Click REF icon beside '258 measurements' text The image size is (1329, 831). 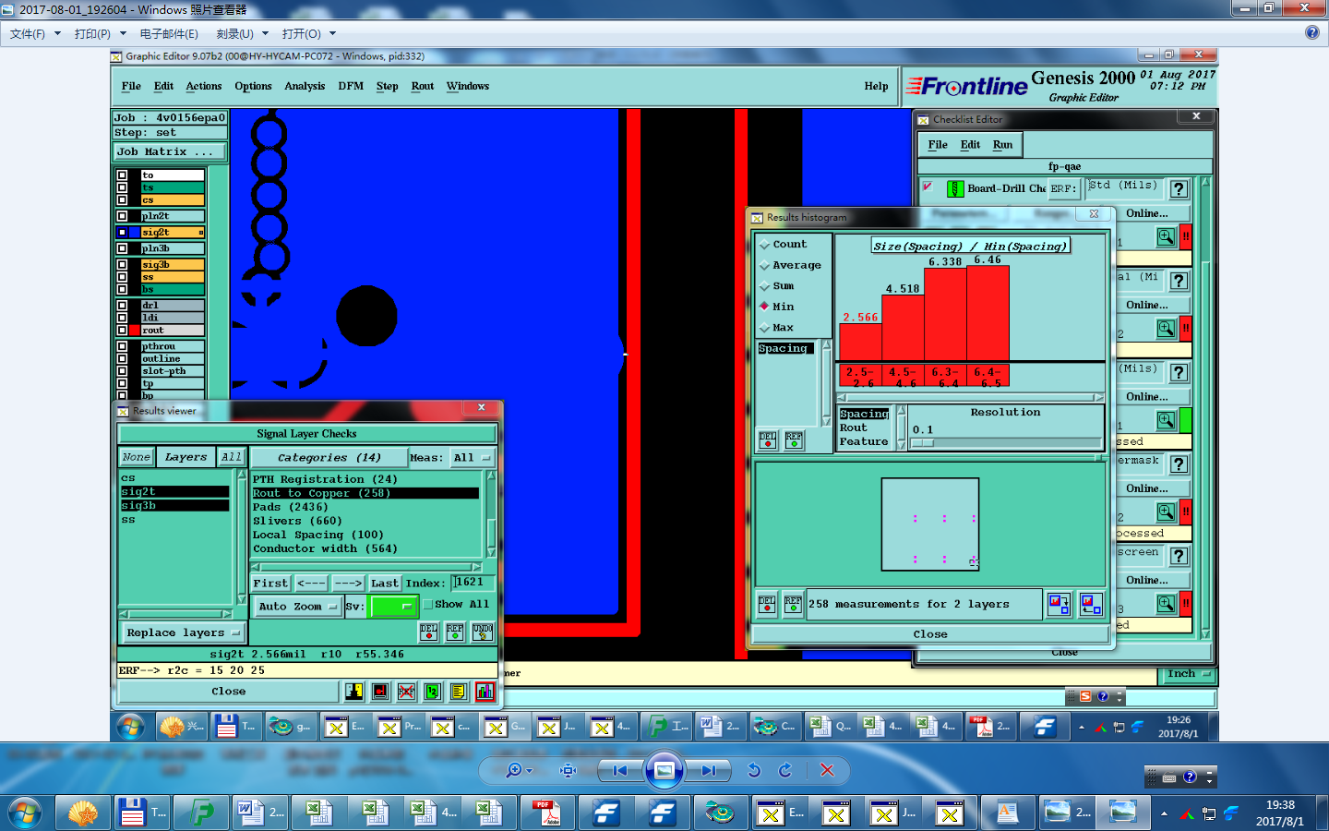(793, 605)
